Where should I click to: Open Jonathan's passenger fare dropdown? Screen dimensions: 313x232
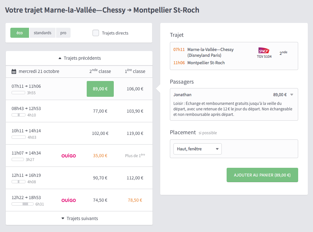click(292, 95)
